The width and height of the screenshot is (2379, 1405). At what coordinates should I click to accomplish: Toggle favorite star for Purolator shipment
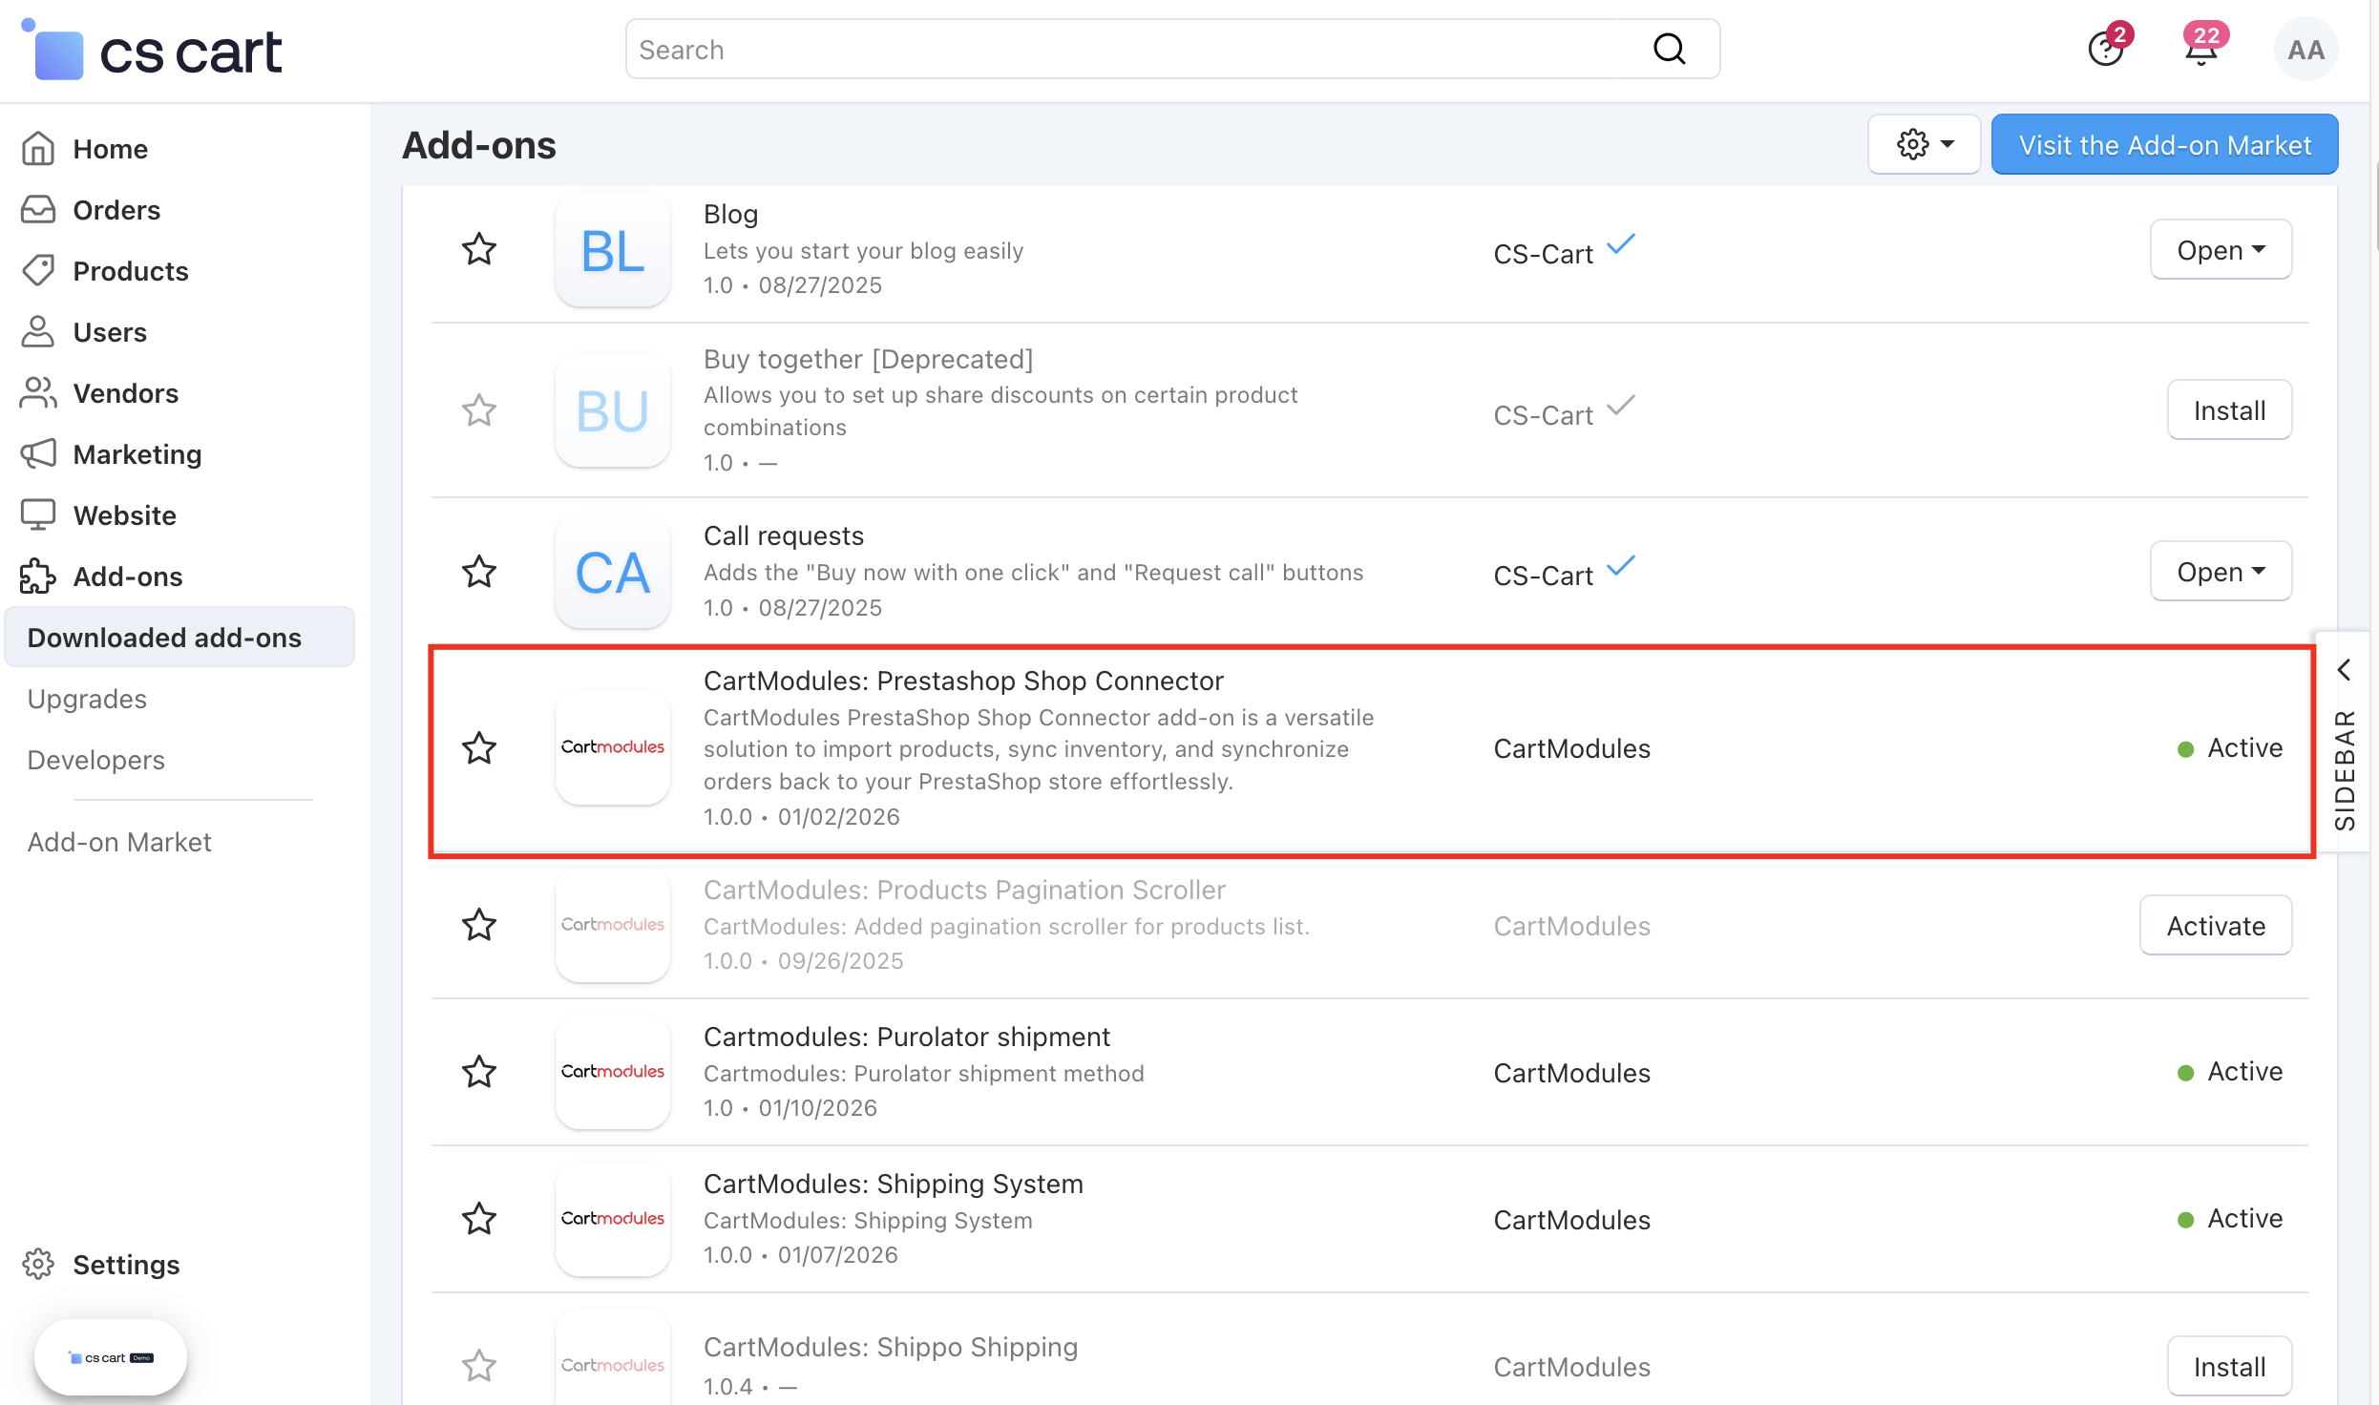479,1072
